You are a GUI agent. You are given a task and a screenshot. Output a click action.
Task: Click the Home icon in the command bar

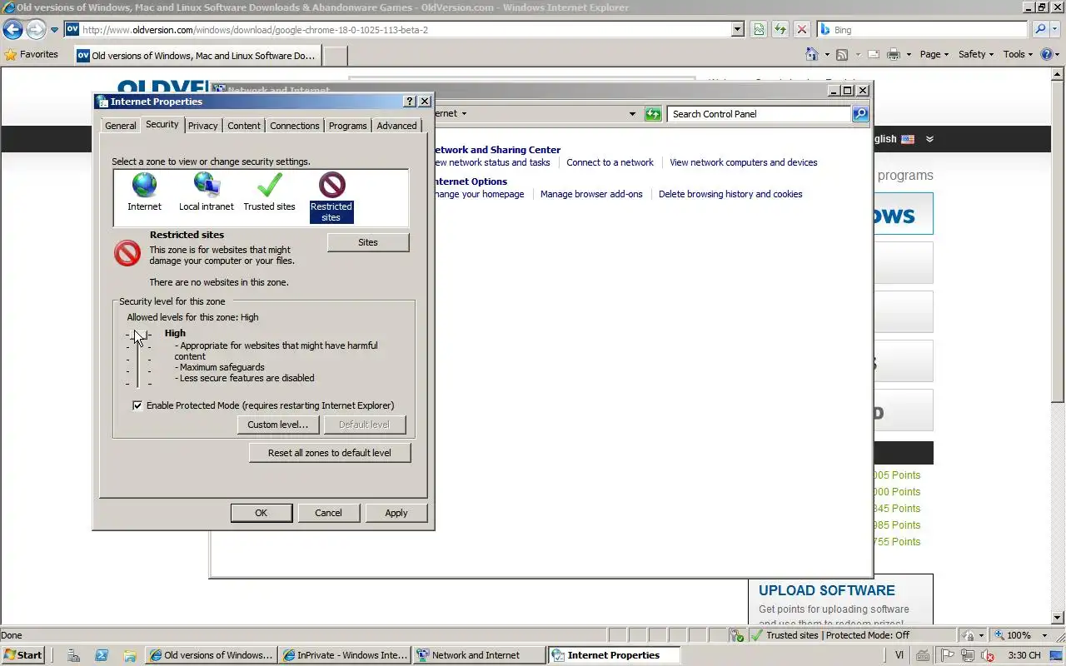click(x=812, y=54)
